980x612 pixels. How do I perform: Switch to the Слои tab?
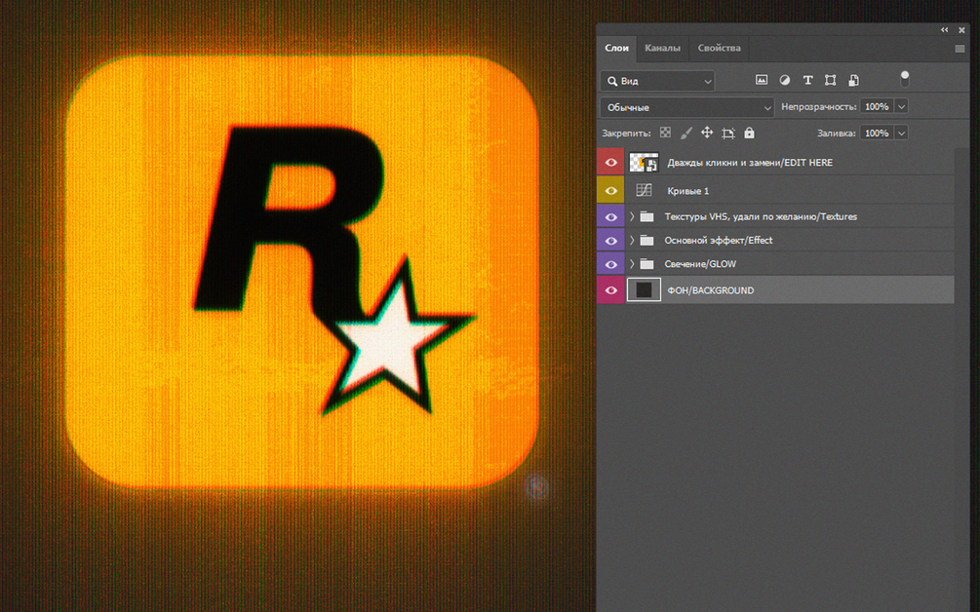(x=616, y=48)
